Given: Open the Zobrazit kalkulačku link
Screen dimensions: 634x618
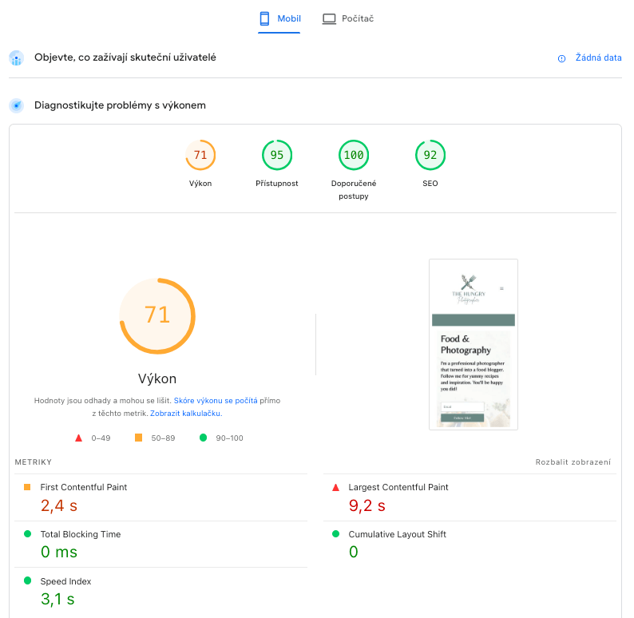Looking at the screenshot, I should 185,414.
